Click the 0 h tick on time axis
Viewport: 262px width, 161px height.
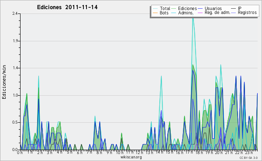pos(20,152)
